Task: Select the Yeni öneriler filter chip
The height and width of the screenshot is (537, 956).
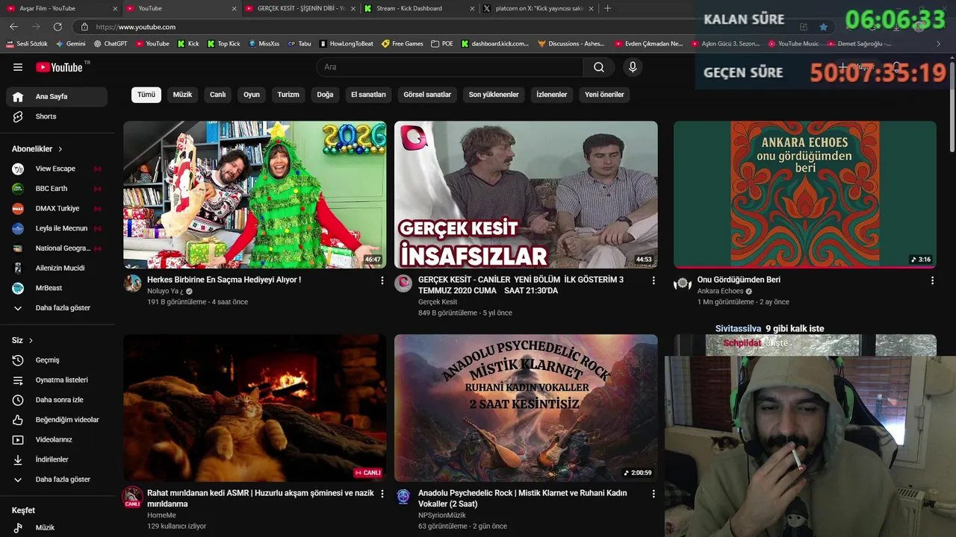Action: (x=604, y=95)
